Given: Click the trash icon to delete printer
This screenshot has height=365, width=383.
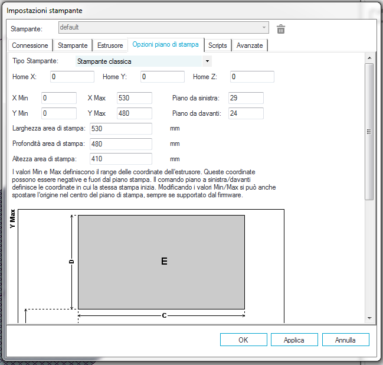Looking at the screenshot, I should tap(281, 29).
